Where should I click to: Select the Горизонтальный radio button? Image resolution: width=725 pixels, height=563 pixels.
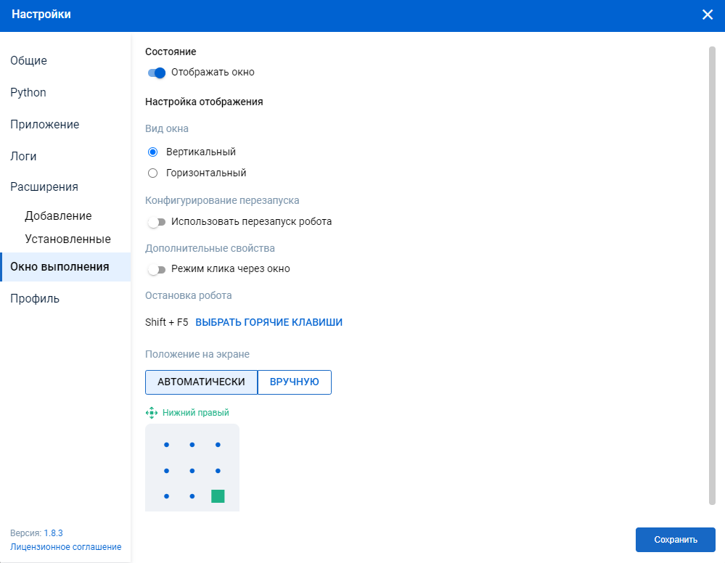point(152,173)
